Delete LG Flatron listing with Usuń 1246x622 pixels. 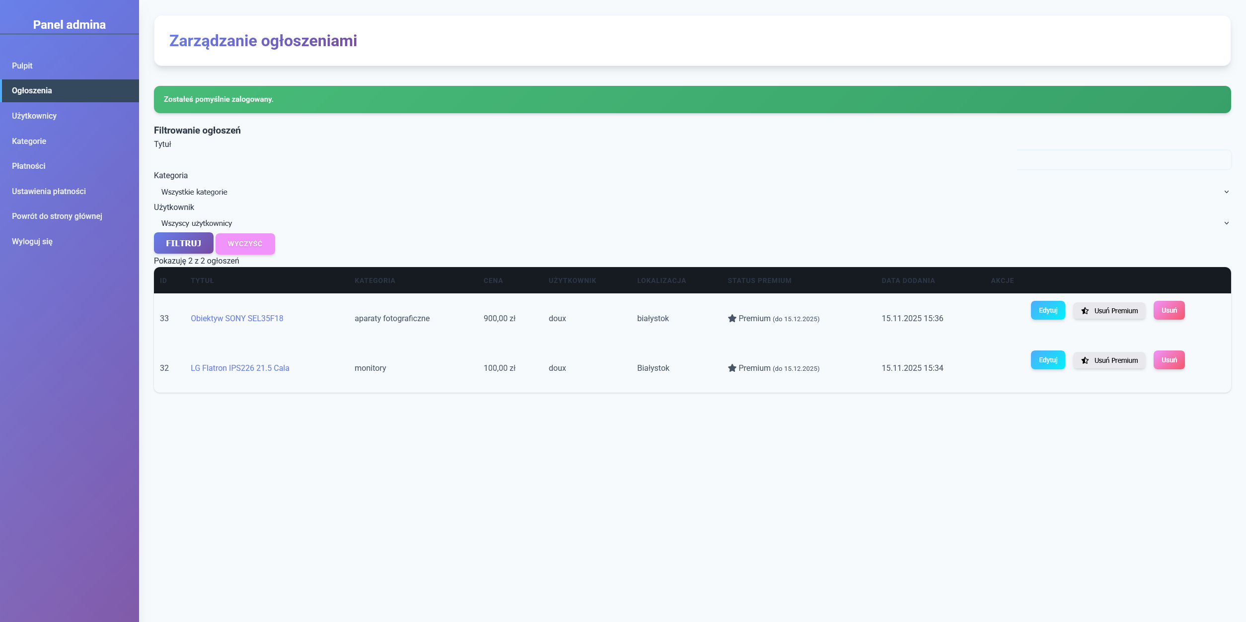pos(1169,360)
